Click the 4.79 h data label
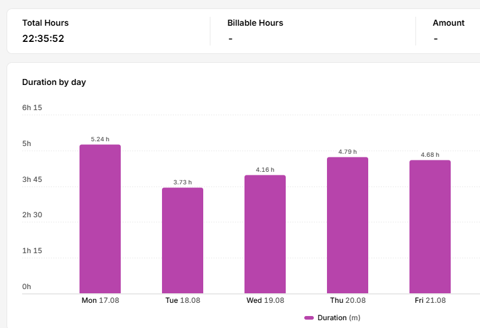The height and width of the screenshot is (328, 480). (x=347, y=152)
